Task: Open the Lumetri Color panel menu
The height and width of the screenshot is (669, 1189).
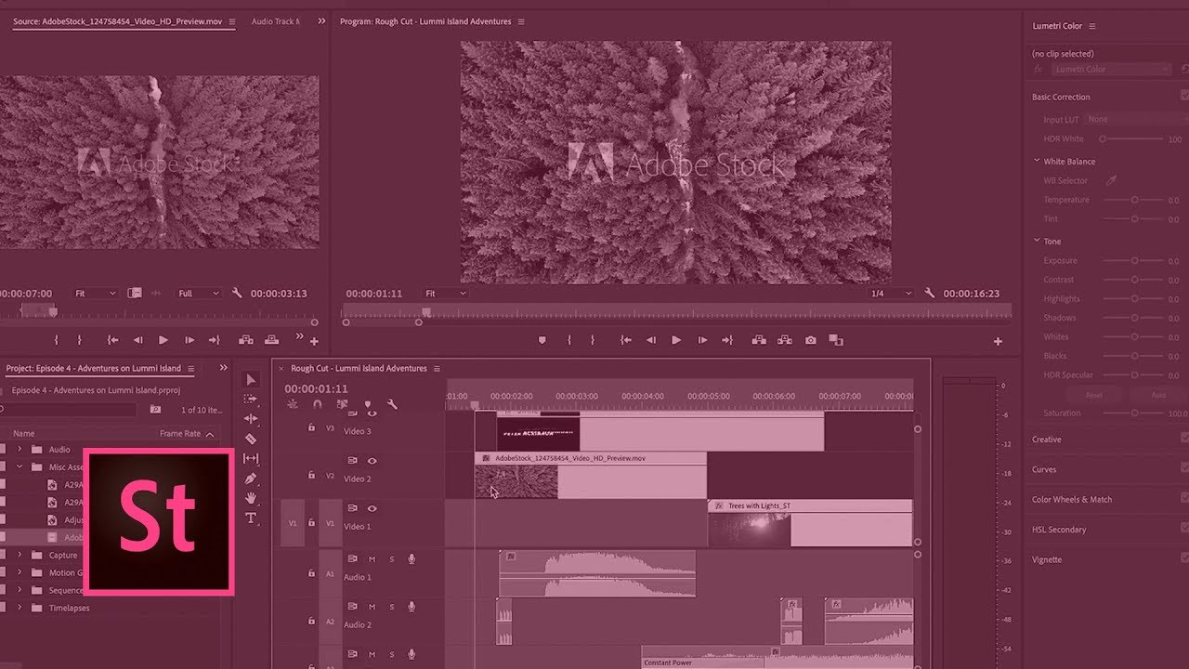Action: tap(1091, 25)
